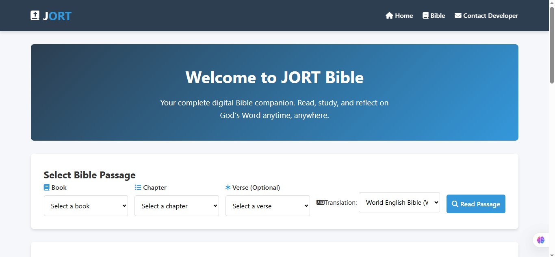Open the Select a book dropdown

coord(86,206)
